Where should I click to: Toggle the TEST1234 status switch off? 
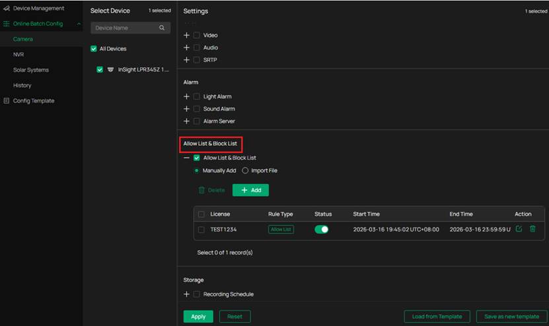click(322, 230)
